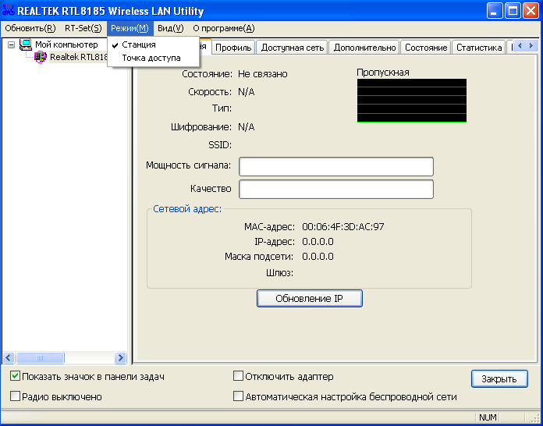Click left arrow of tree scrollbar
This screenshot has height=426, width=543.
click(x=9, y=358)
